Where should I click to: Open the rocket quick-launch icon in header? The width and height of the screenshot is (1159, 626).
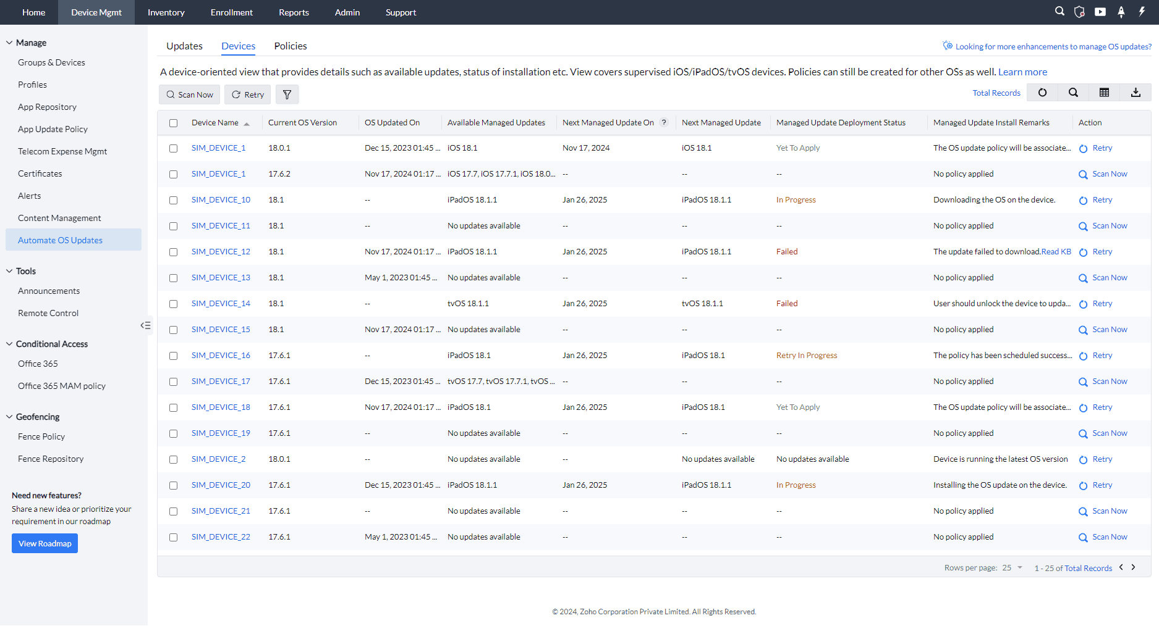click(x=1121, y=12)
